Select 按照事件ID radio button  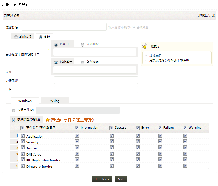pyautogui.click(x=14, y=110)
